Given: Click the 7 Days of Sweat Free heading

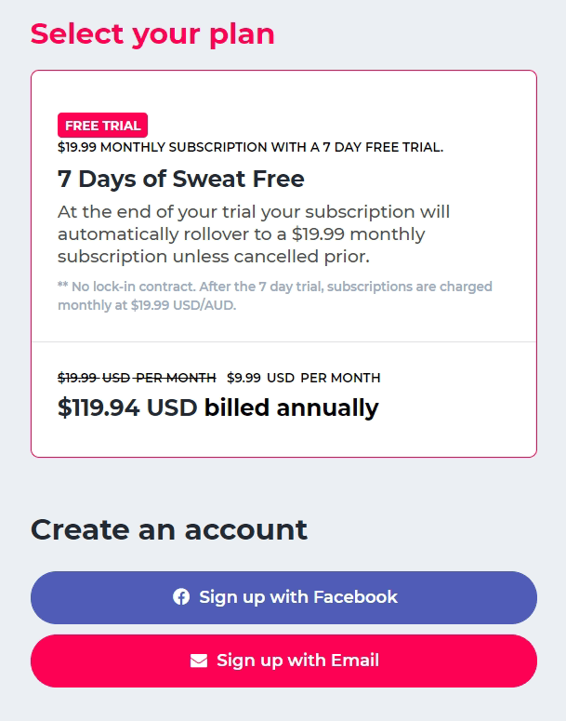Looking at the screenshot, I should click(x=180, y=179).
